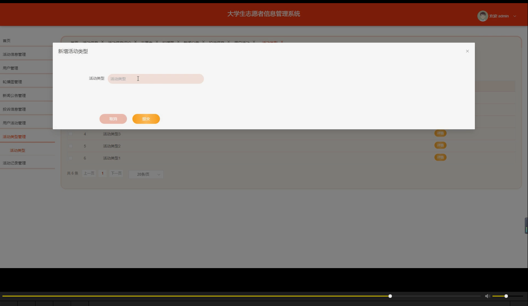The height and width of the screenshot is (306, 528).
Task: Click the admin avatar icon
Action: [482, 16]
